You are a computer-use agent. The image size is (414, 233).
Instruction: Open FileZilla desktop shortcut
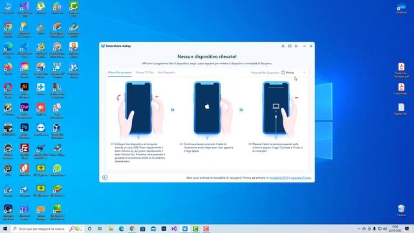click(x=25, y=151)
